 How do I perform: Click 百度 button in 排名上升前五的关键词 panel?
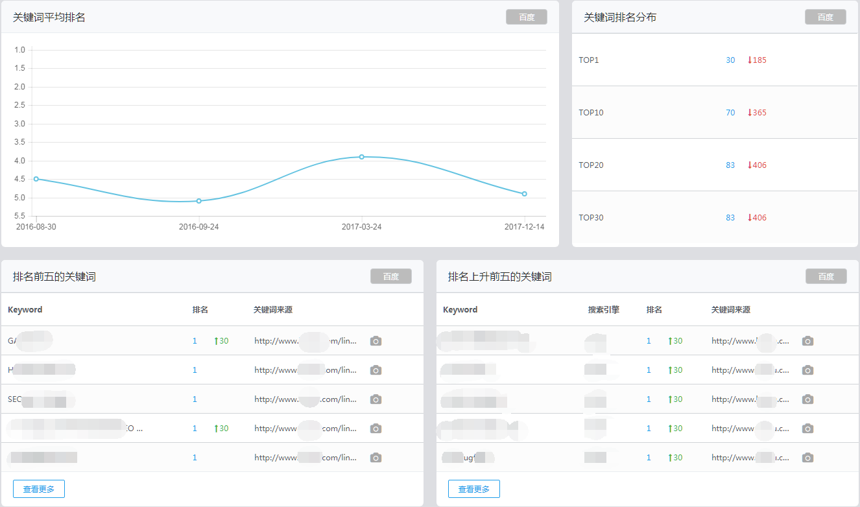point(826,276)
